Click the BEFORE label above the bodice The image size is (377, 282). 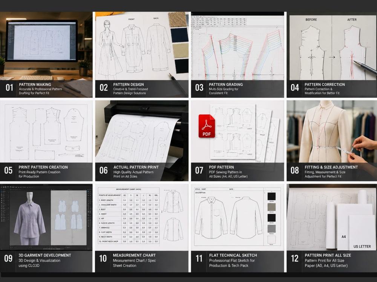311,20
